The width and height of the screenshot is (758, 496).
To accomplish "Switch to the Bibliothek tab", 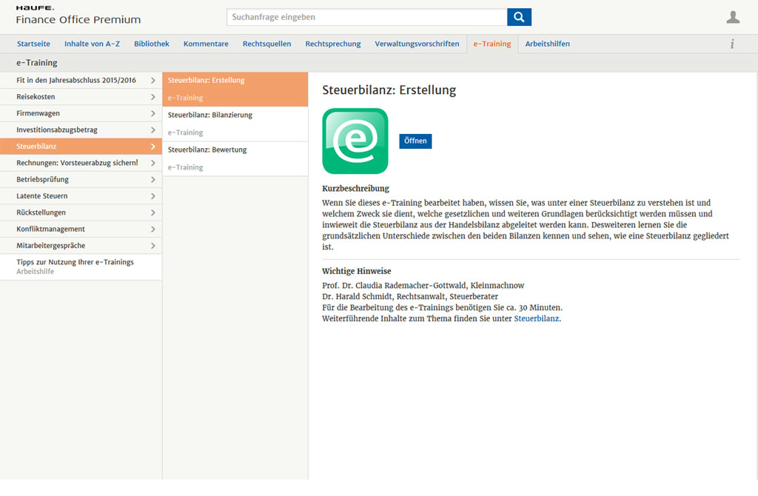I will (151, 44).
